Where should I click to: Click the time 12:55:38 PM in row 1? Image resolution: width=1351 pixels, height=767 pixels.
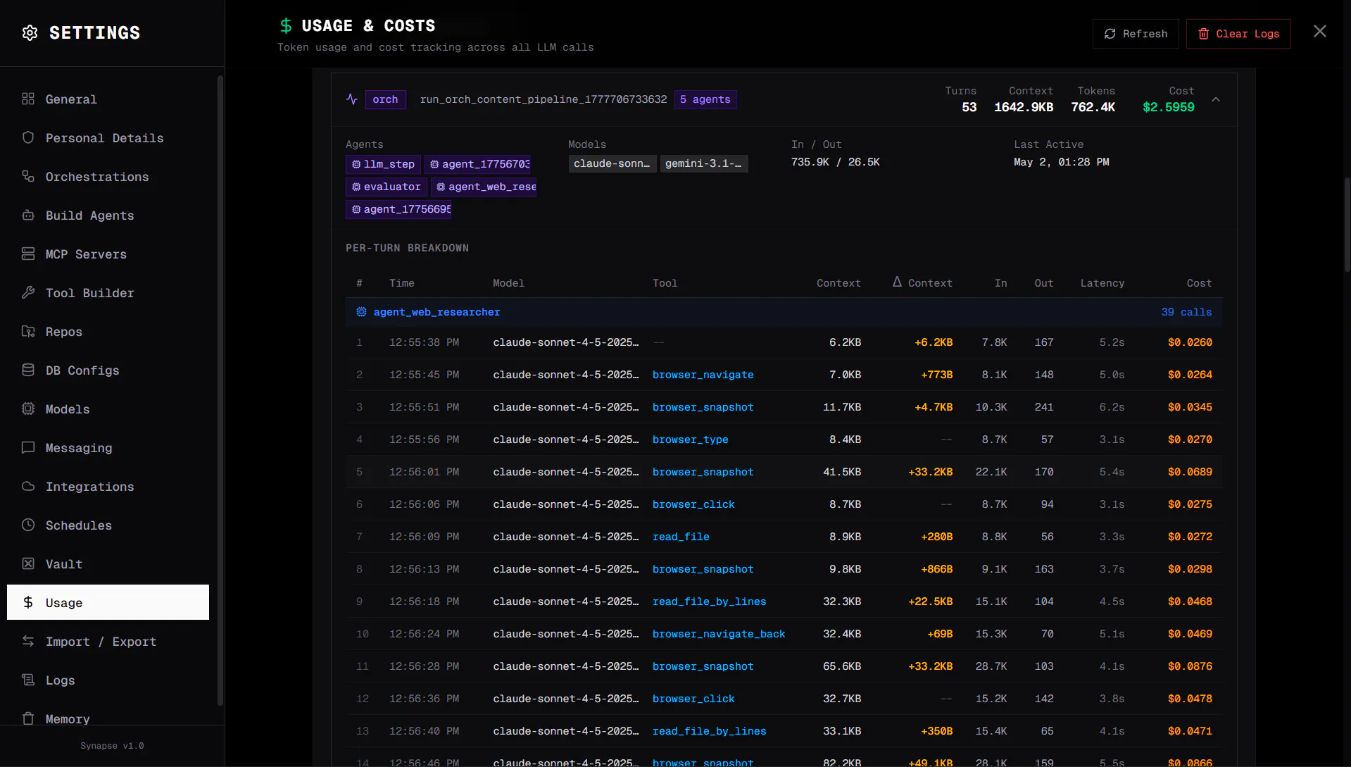(x=425, y=342)
